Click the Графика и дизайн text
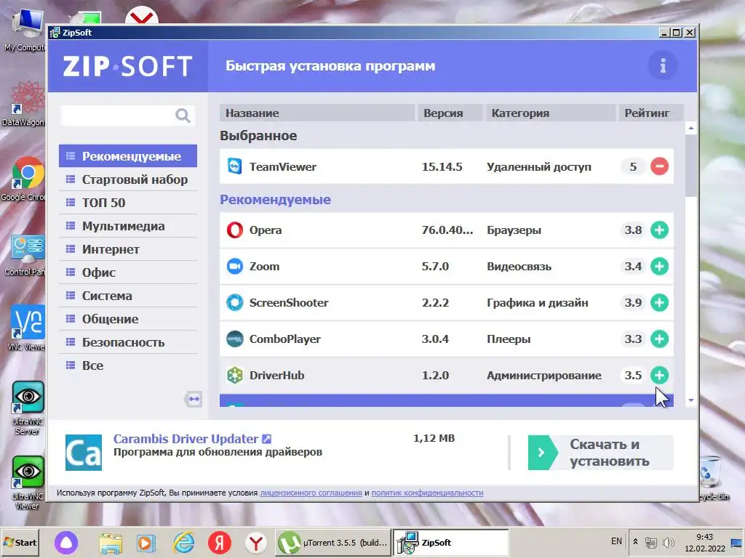The width and height of the screenshot is (745, 558). point(538,303)
